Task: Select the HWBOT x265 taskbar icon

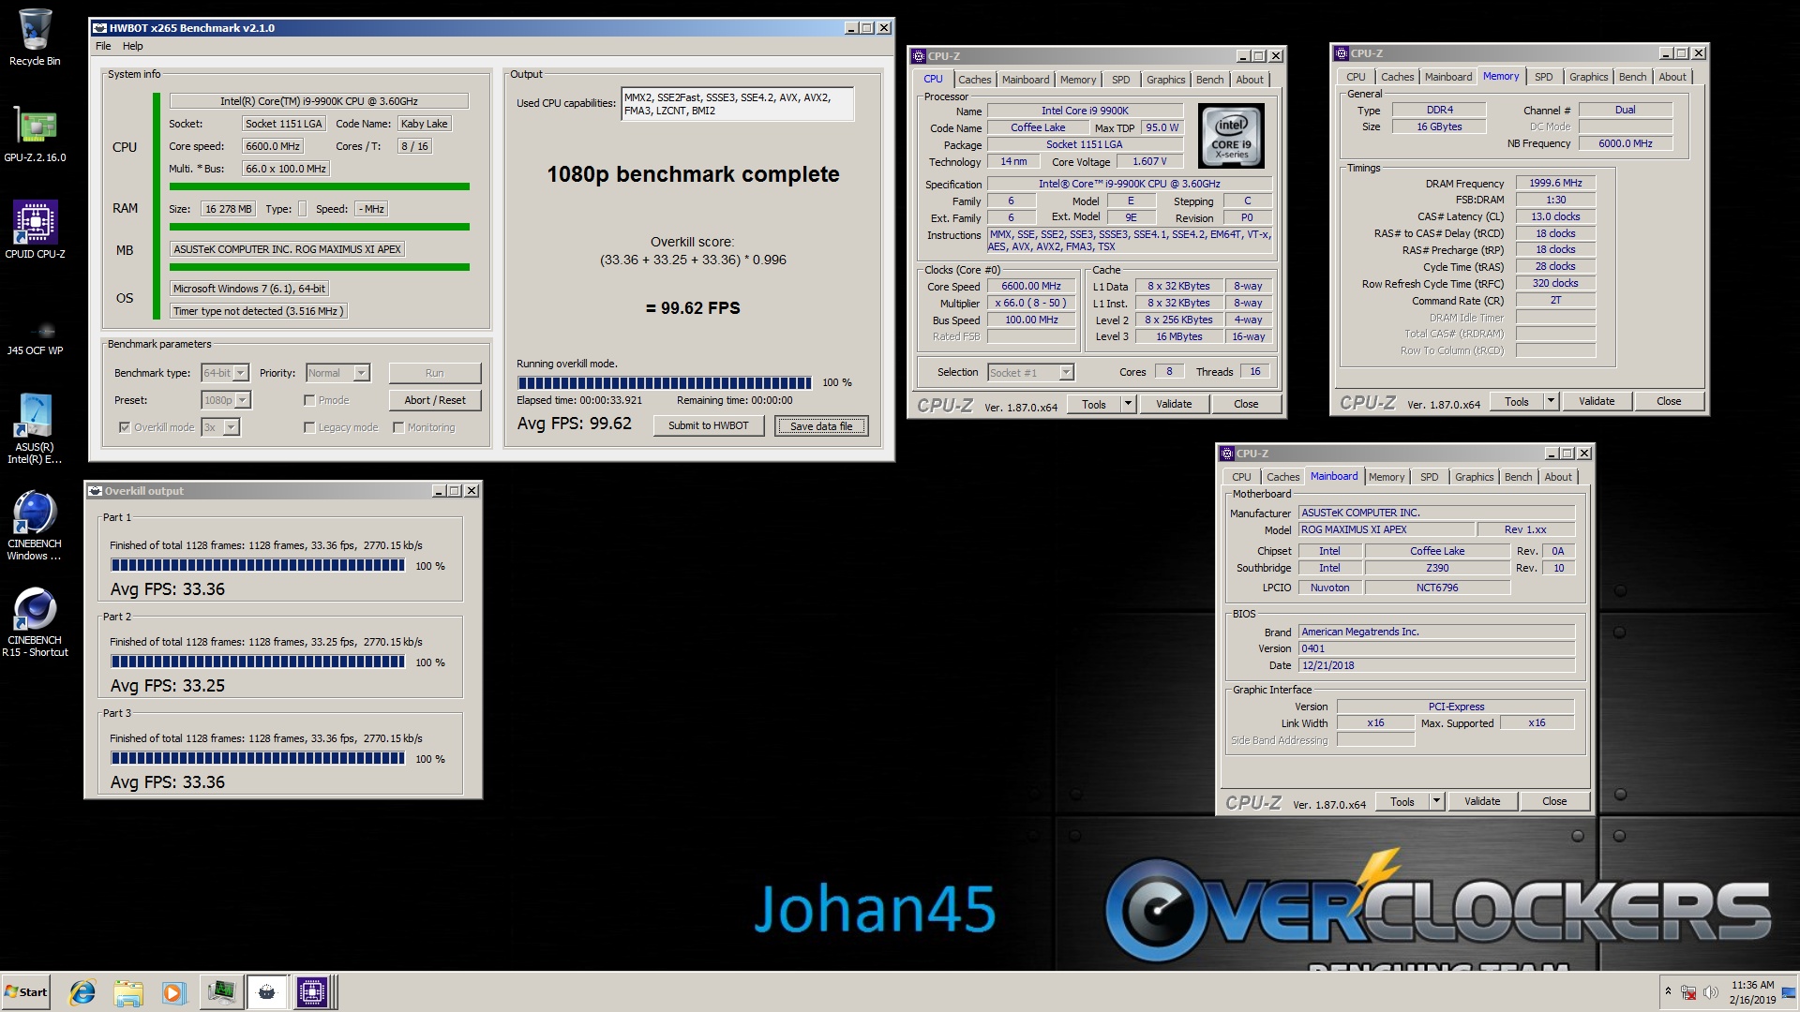Action: tap(267, 992)
